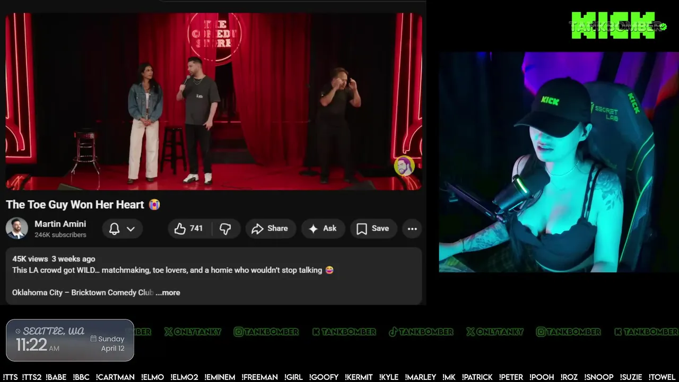This screenshot has width=679, height=382.
Task: Open the Martin Amini channel name link
Action: (x=60, y=224)
